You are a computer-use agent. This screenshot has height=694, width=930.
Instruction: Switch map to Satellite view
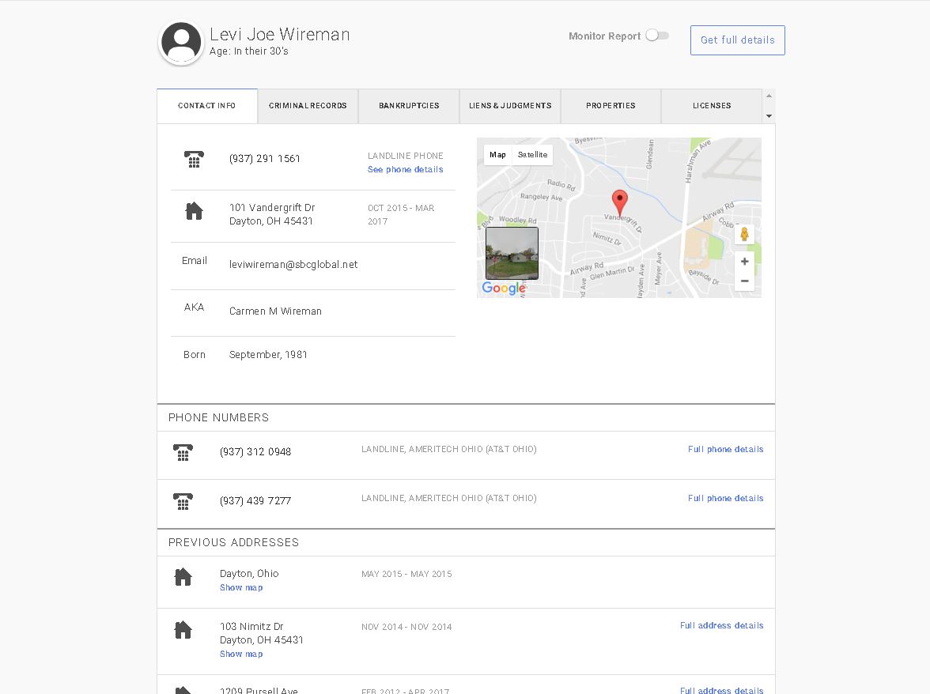(x=533, y=155)
